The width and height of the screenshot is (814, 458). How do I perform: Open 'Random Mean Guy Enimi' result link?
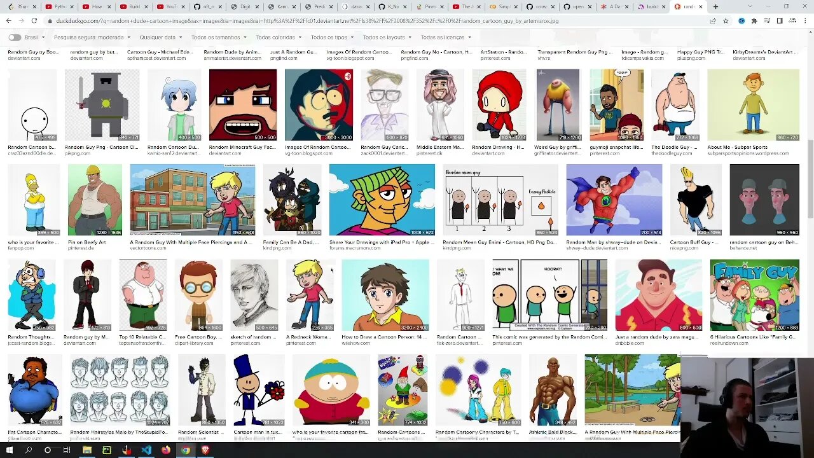[x=500, y=242]
